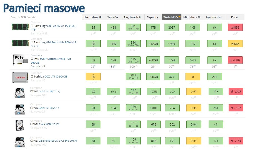This screenshot has width=267, height=150.
Task: Click the zł 664 price button
Action: click(235, 44)
